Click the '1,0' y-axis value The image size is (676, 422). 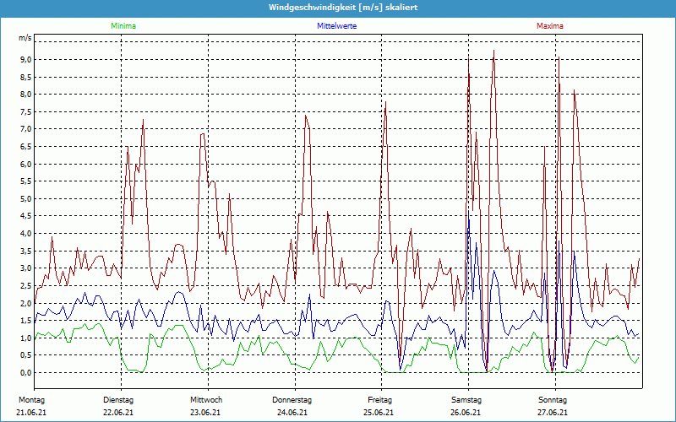tap(26, 338)
